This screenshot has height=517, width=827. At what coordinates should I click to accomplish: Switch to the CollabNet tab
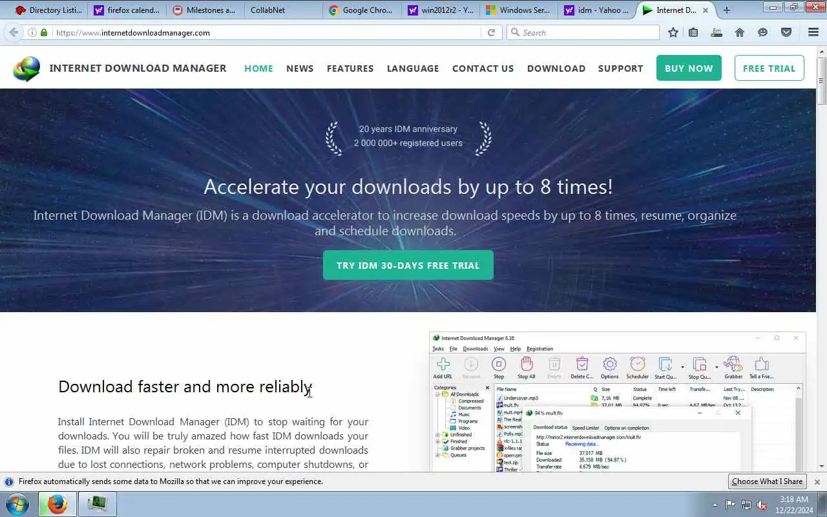(x=283, y=10)
